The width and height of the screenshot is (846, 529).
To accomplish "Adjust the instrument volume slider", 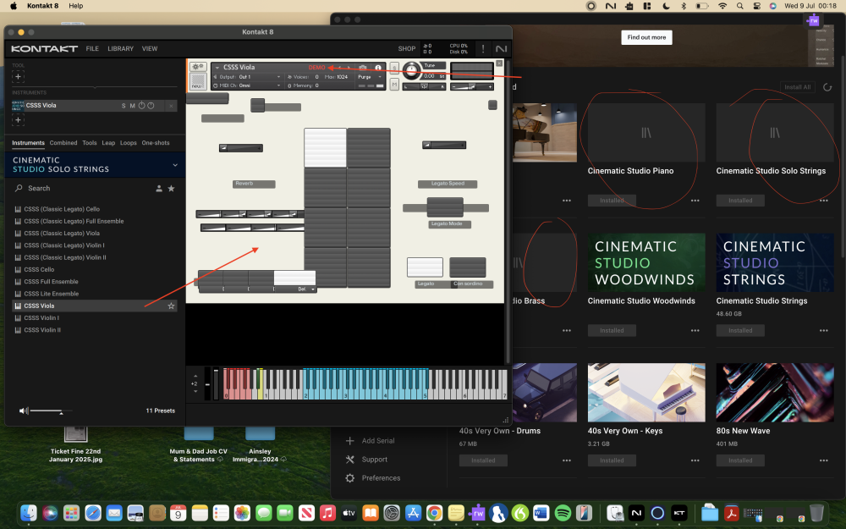I will [471, 86].
